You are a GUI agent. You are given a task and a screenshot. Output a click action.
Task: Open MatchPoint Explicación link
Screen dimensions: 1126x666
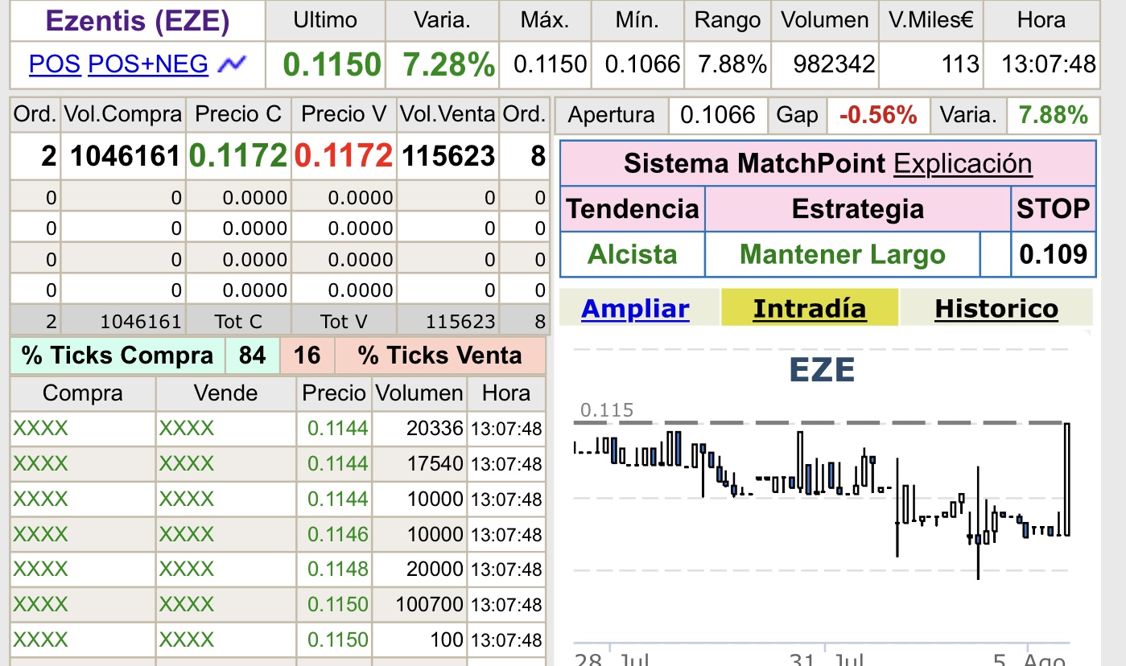963,164
